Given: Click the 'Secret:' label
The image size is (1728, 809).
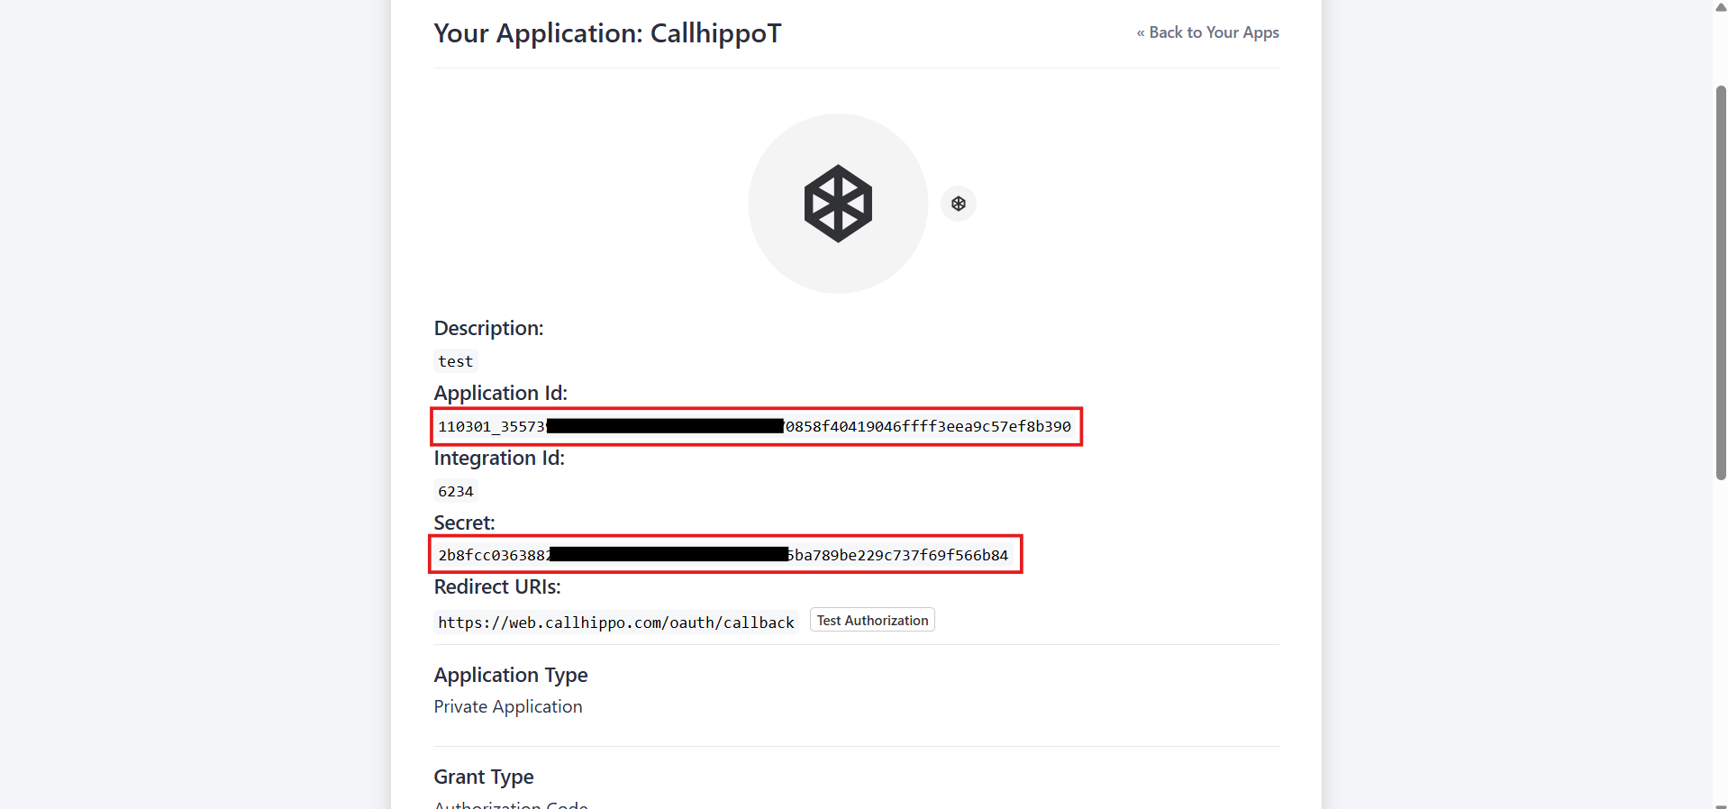Looking at the screenshot, I should coord(464,523).
